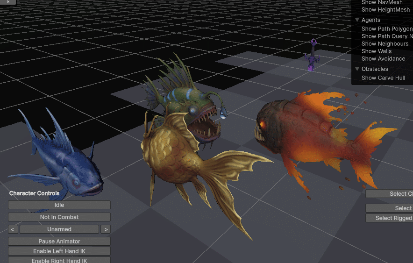
Task: Click Pause Animator
Action: [59, 241]
